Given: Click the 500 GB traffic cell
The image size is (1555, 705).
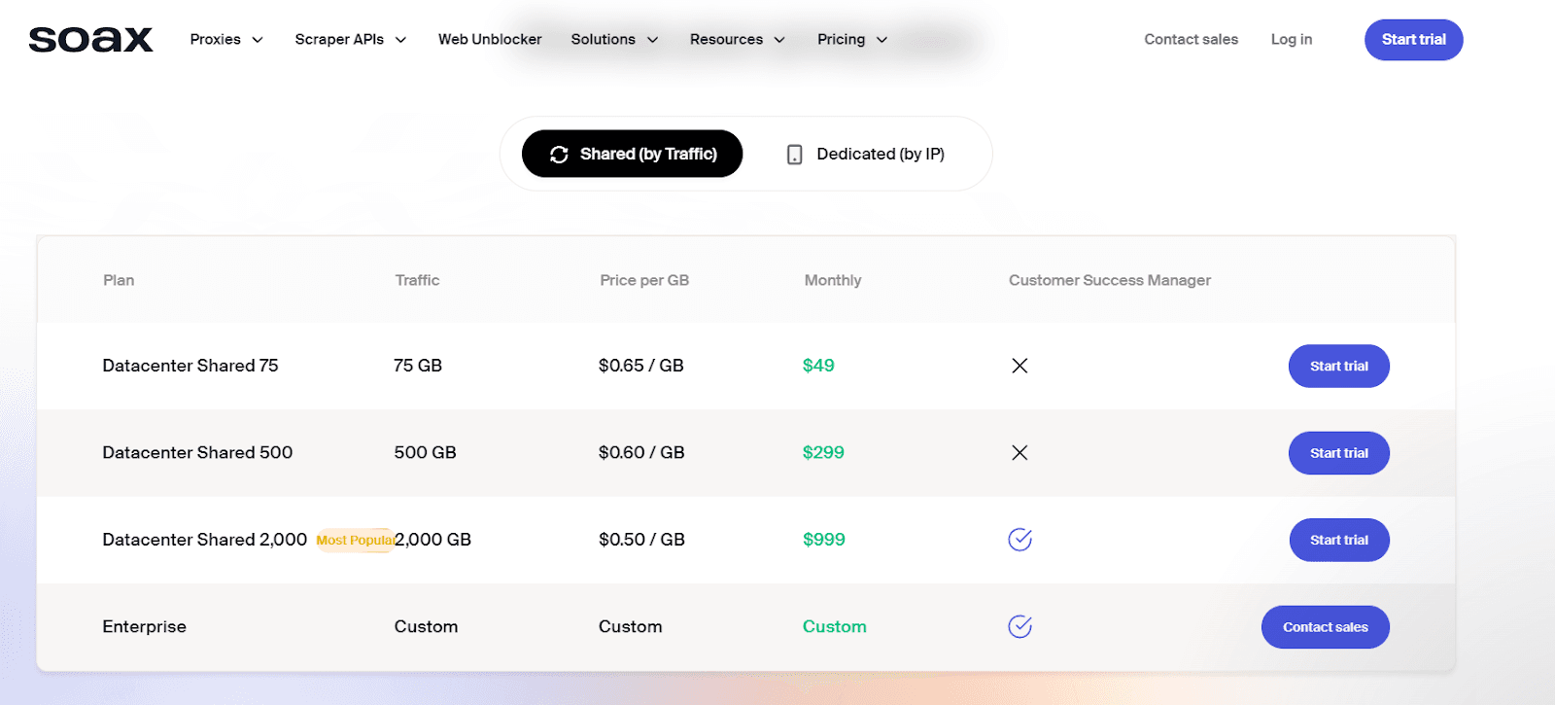Looking at the screenshot, I should pyautogui.click(x=426, y=452).
